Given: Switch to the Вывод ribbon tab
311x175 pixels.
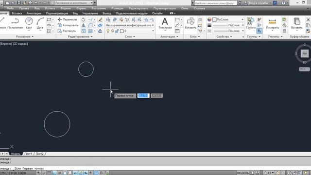Looking at the screenshot, I should point(107,13).
